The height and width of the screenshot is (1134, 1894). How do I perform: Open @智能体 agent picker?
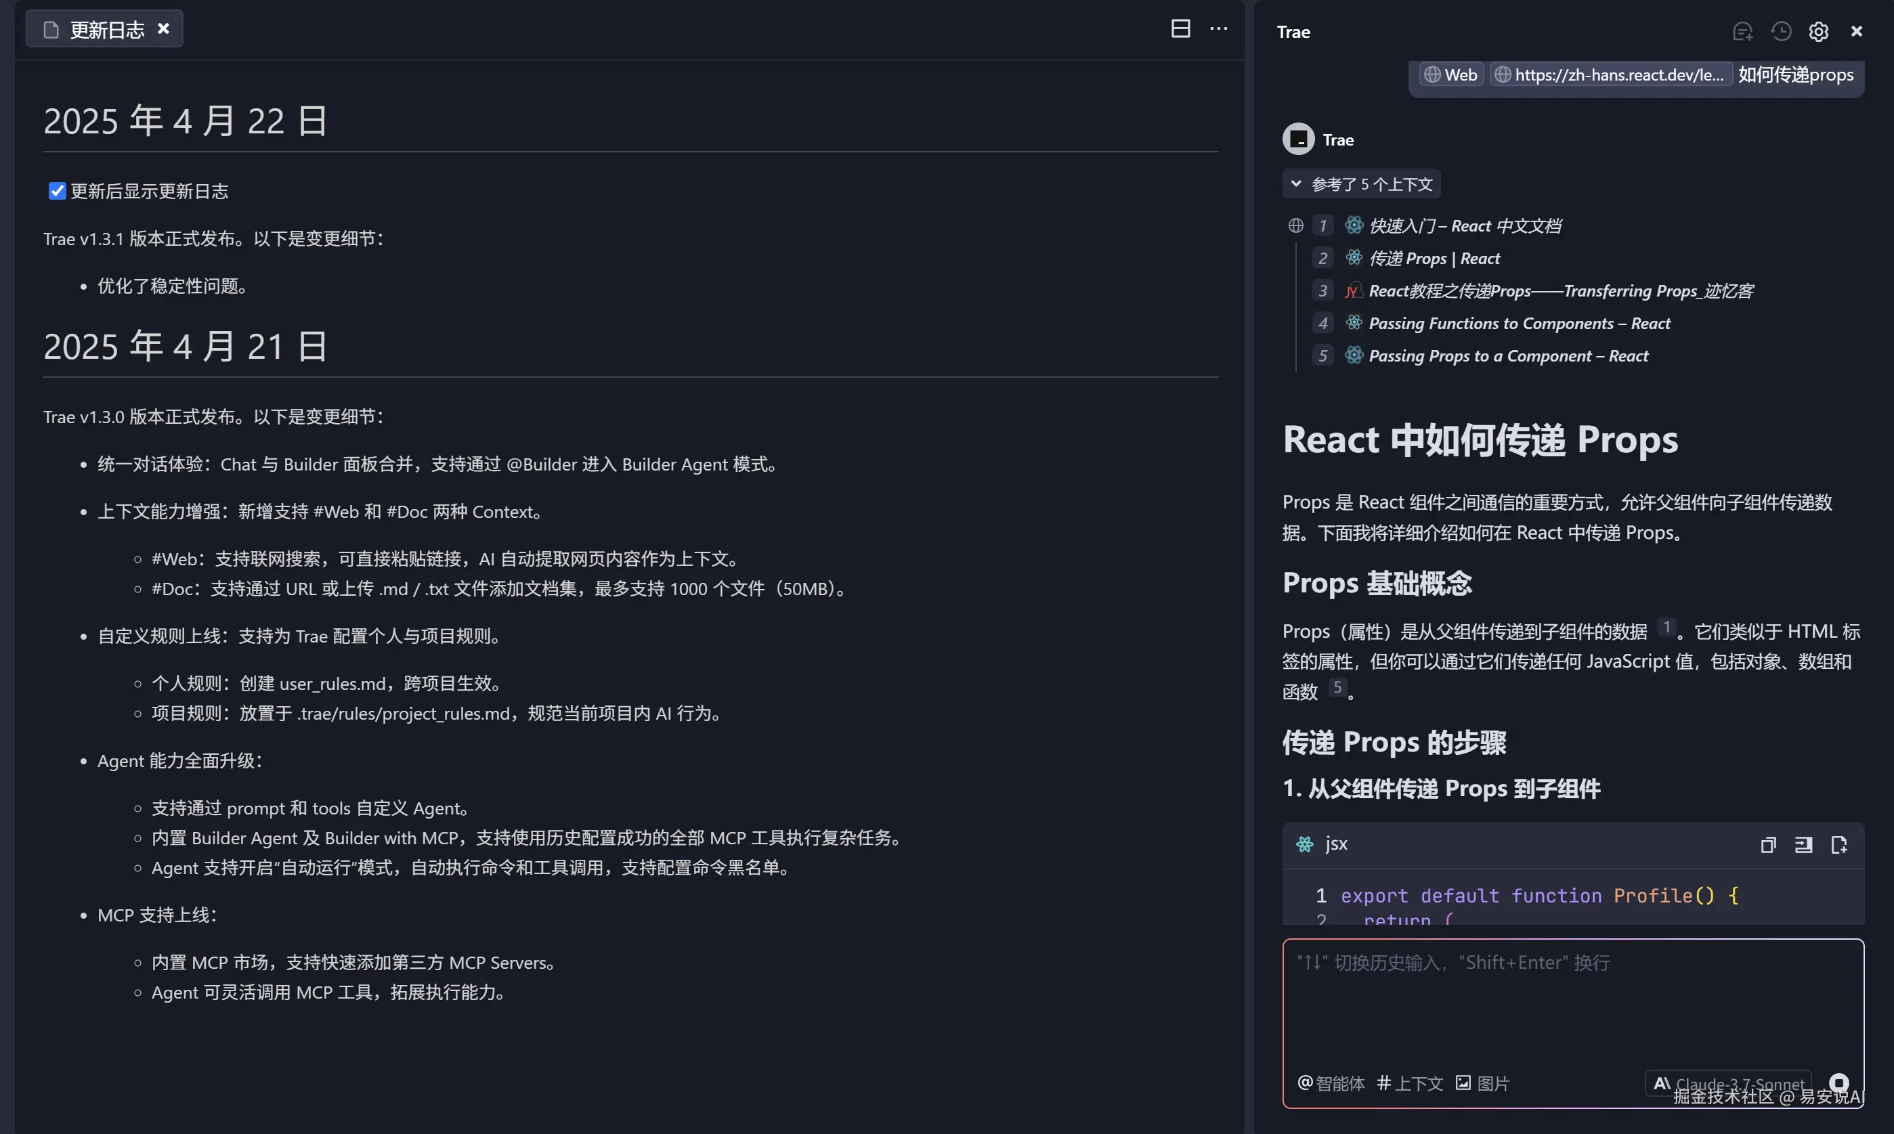click(x=1331, y=1083)
